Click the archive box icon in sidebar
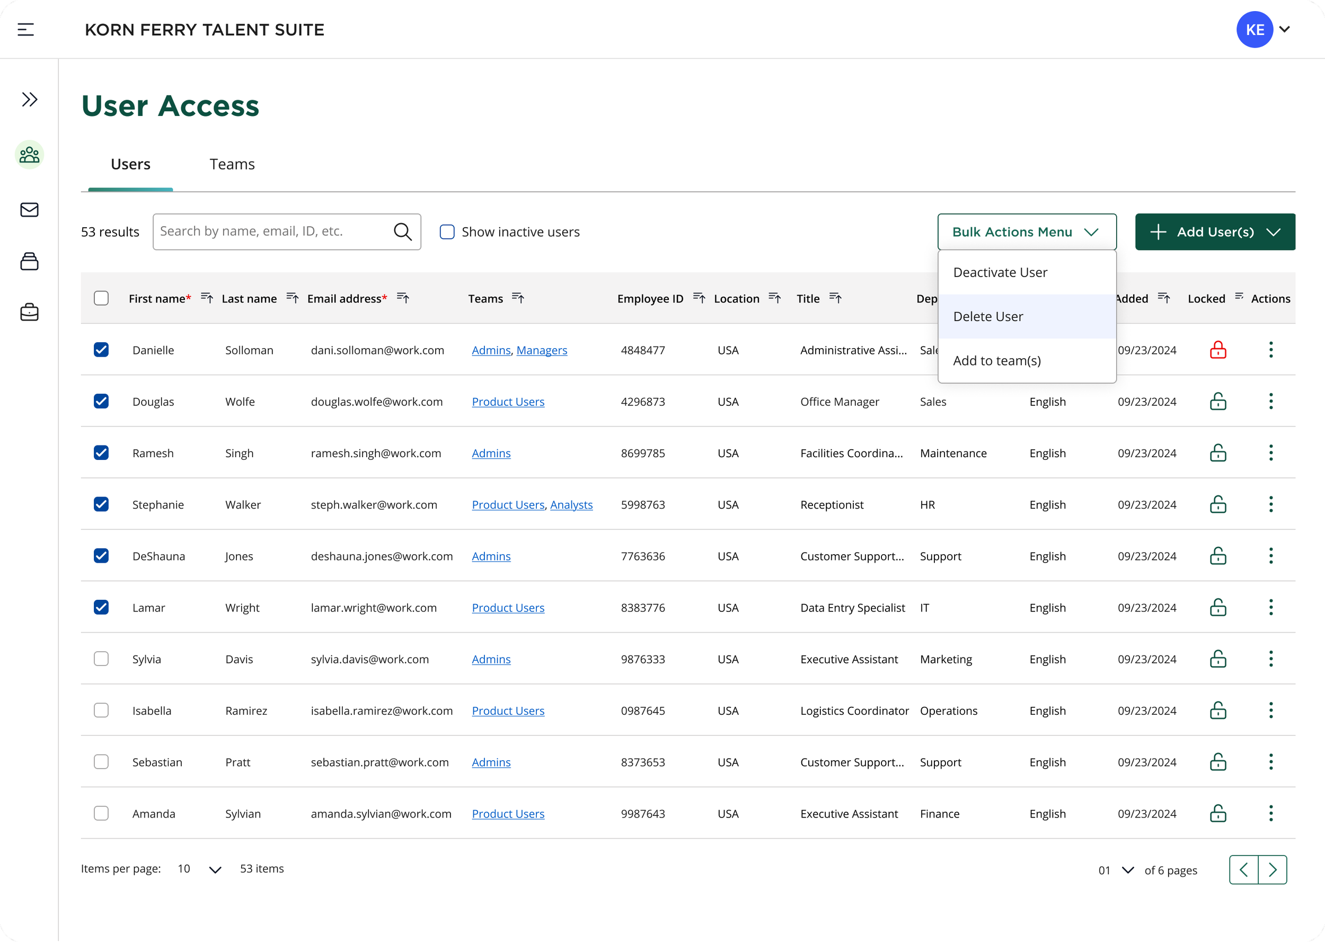This screenshot has height=942, width=1325. tap(29, 261)
